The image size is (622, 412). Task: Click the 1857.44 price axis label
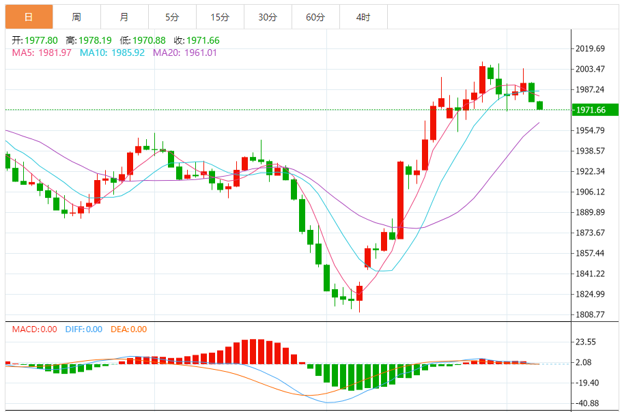point(591,253)
